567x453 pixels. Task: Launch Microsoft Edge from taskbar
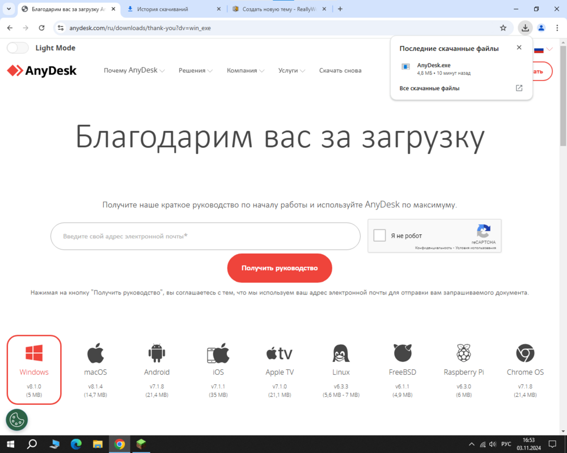(76, 444)
